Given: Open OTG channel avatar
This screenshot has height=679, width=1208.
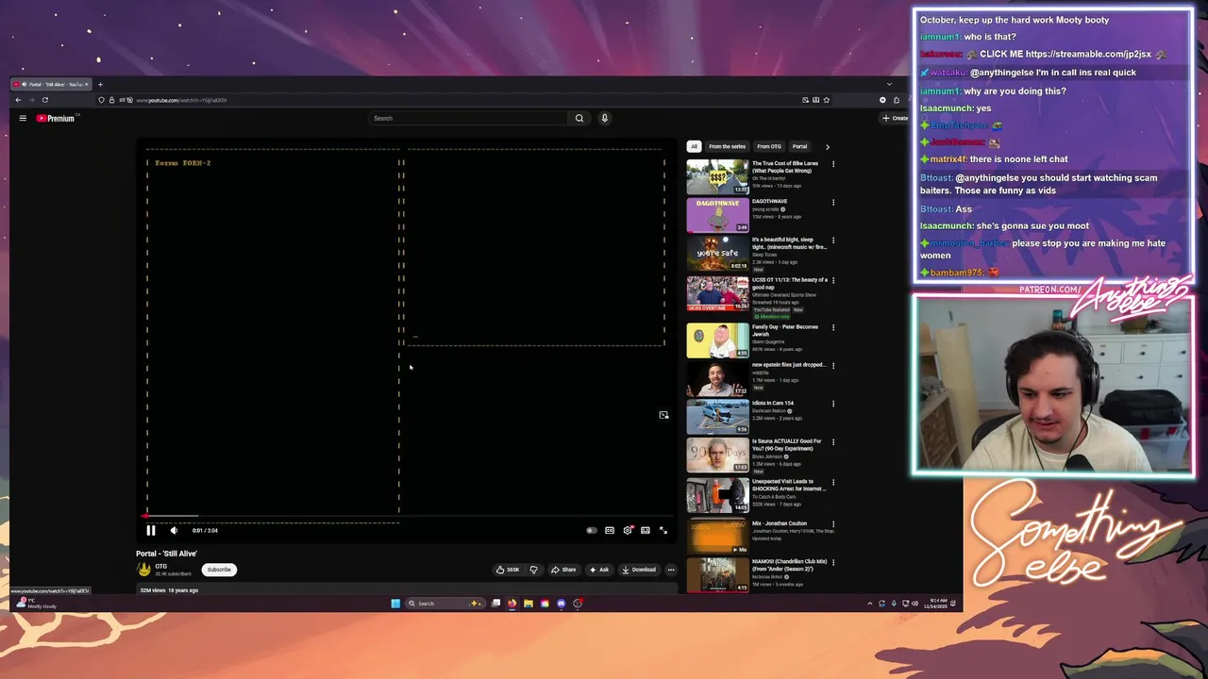Looking at the screenshot, I should [x=144, y=570].
